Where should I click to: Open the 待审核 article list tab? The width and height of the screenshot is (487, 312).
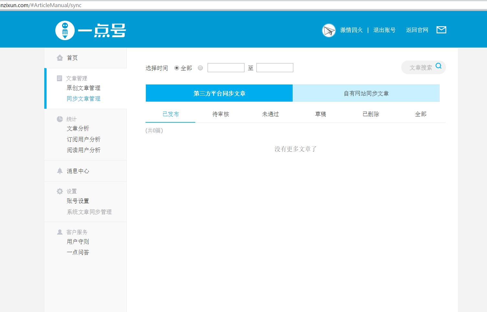click(220, 114)
